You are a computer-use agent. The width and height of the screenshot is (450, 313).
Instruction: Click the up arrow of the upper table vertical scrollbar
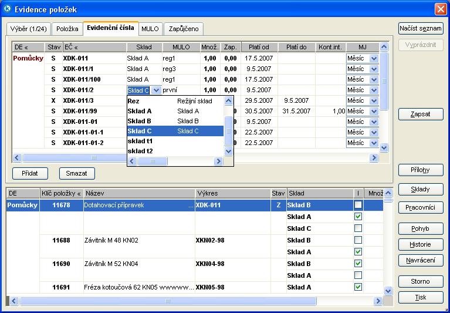pyautogui.click(x=384, y=47)
